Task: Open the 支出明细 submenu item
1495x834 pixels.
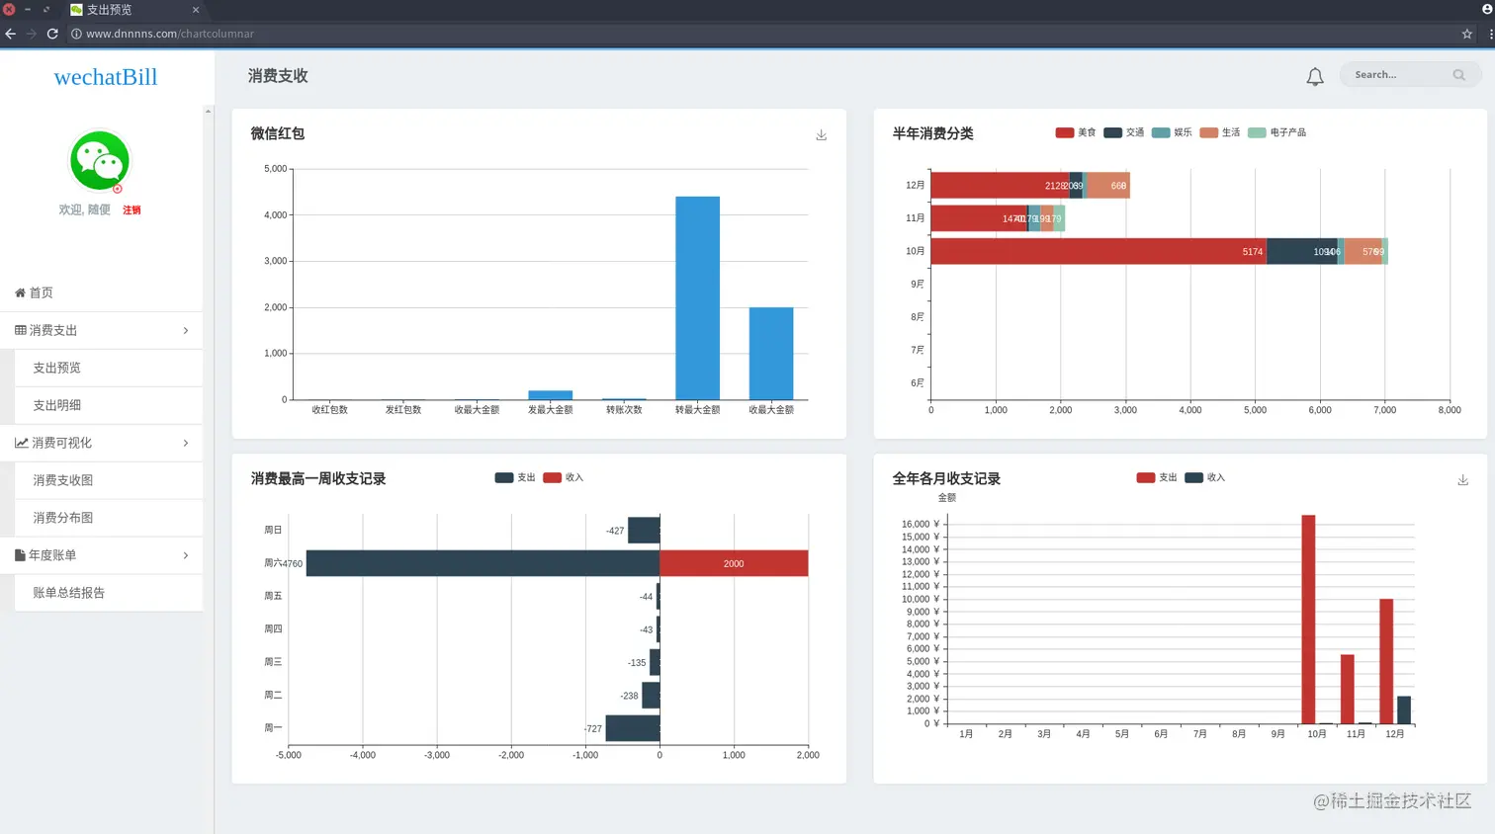Action: pyautogui.click(x=109, y=405)
